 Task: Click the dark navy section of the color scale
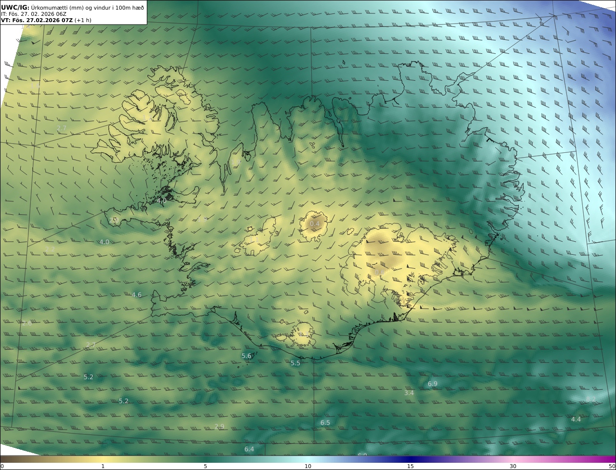[x=411, y=459]
